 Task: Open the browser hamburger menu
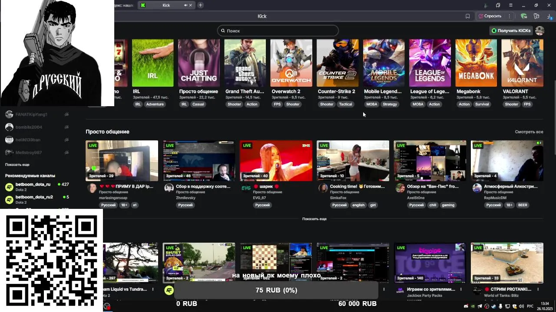(511, 5)
